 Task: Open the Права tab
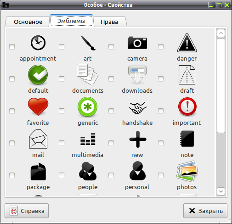point(109,22)
